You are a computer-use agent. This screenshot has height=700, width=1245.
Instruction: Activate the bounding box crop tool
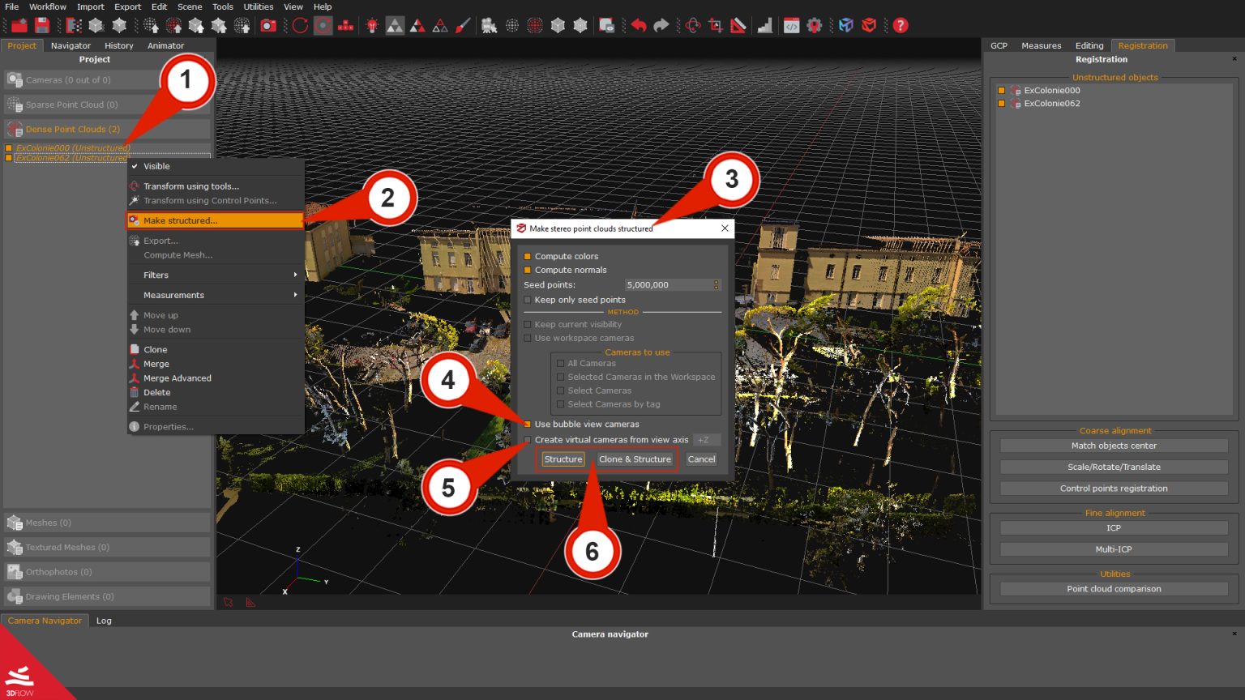click(x=717, y=25)
